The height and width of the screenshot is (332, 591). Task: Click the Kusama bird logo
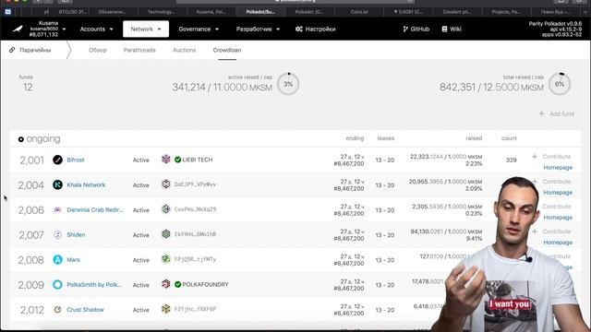18,29
